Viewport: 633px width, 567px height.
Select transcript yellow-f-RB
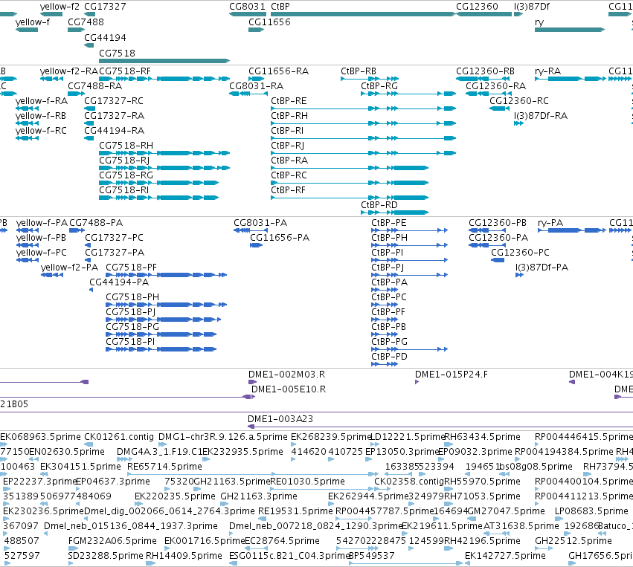coord(41,116)
